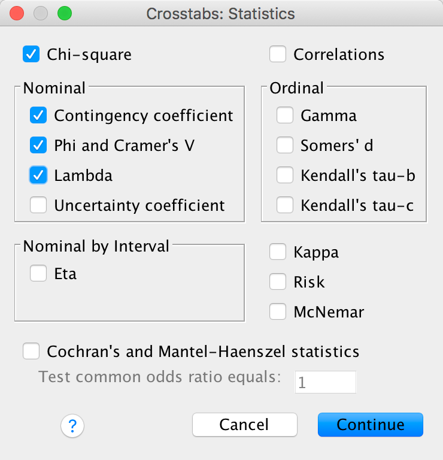Disable the Contingency coefficient option
Viewport: 443px width, 460px height.
click(x=38, y=116)
